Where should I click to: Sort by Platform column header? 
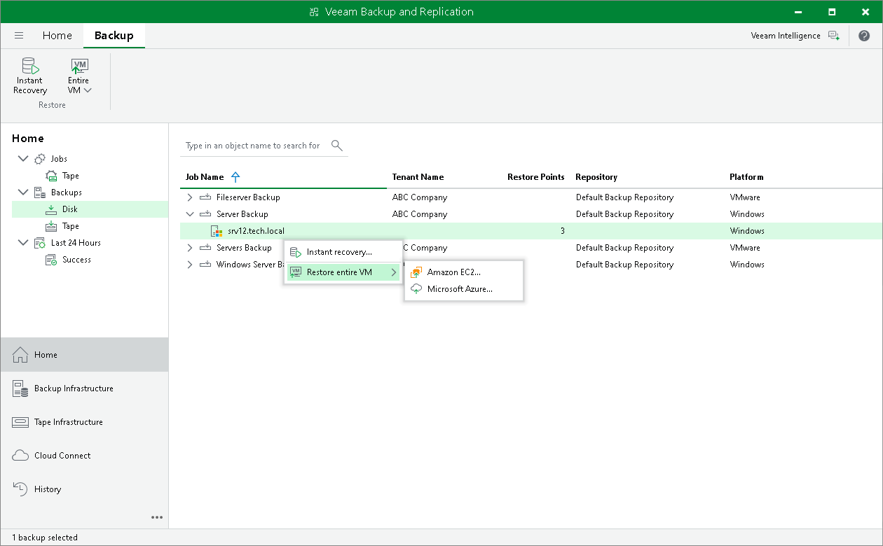[746, 177]
